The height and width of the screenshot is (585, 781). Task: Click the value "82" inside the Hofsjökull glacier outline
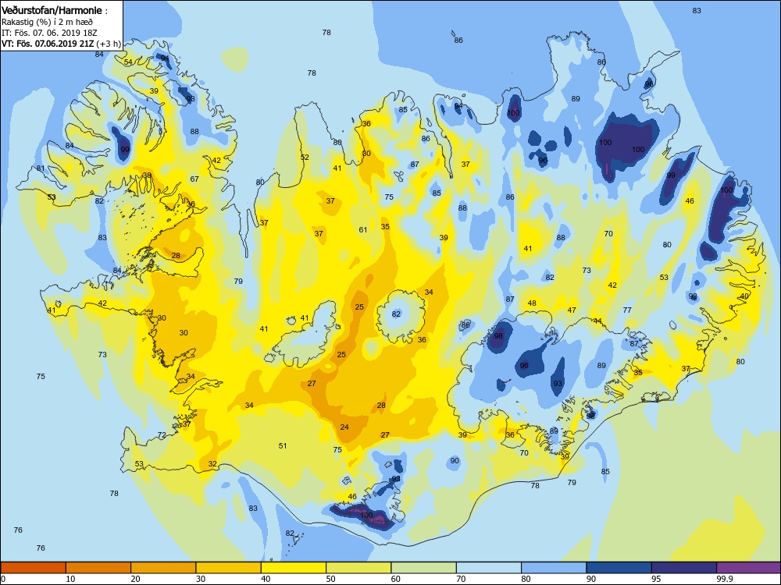point(396,314)
